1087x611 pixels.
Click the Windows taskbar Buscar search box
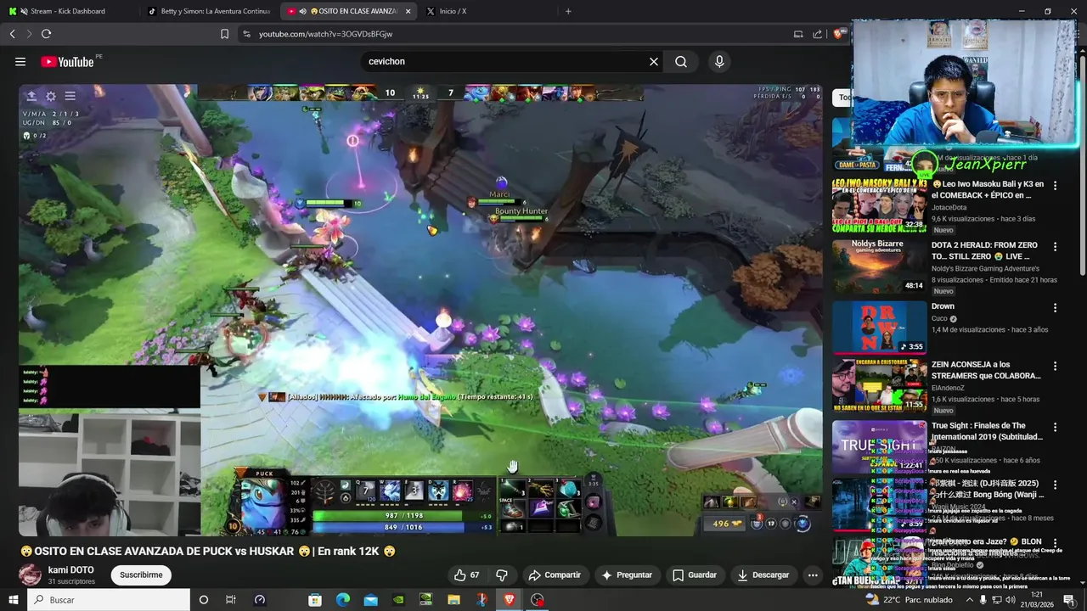[x=109, y=600]
